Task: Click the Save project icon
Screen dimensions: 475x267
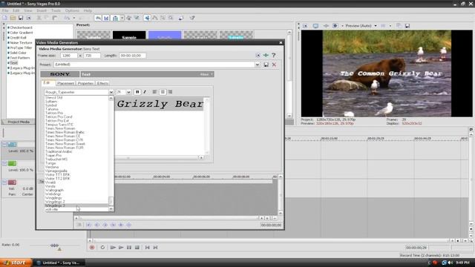Action: 21,18
